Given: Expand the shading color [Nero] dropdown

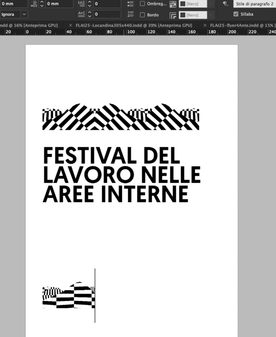Looking at the screenshot, I should coord(211,4).
